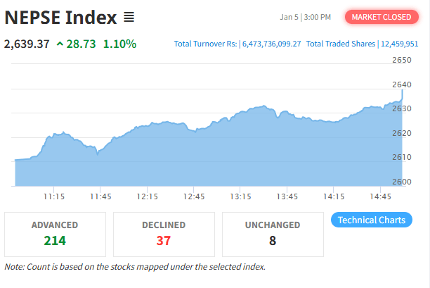Open the menu icon beside NEPSE Index
The image size is (430, 288).
[x=129, y=17]
